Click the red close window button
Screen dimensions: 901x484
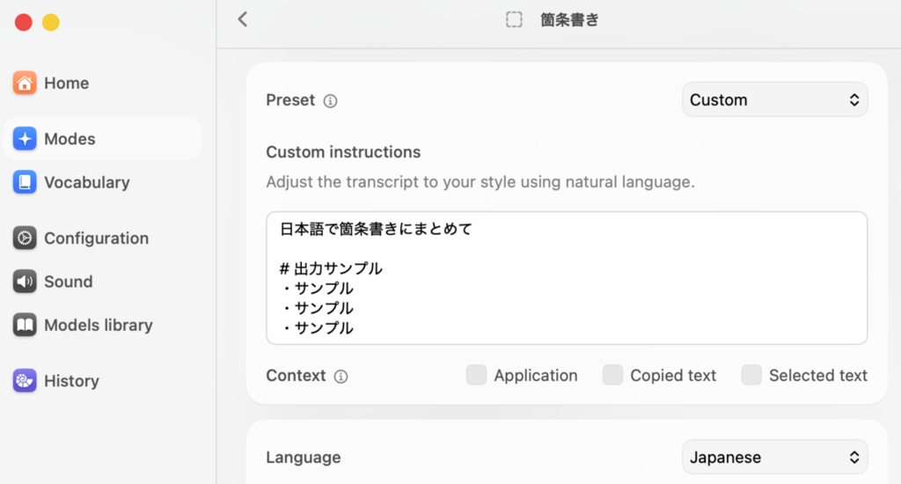coord(24,22)
